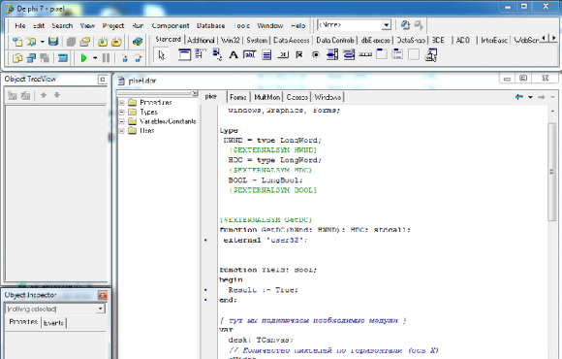Select the RadioButton component in palette
This screenshot has height=359, width=562.
tap(316, 55)
